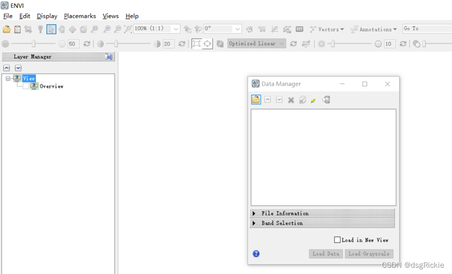Open the histogram stretch dialog icon
The height and width of the screenshot is (274, 452).
pyautogui.click(x=306, y=44)
